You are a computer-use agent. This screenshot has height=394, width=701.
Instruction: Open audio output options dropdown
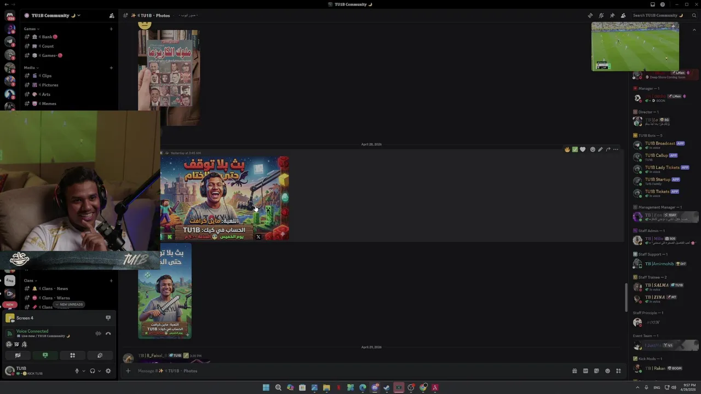[99, 371]
